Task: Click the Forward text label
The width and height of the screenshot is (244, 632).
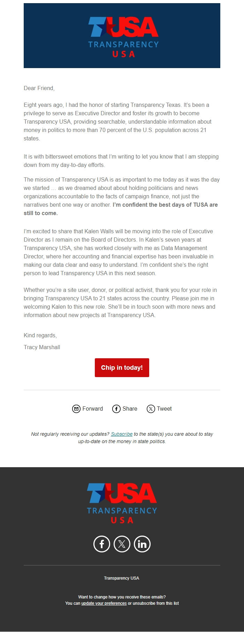Action: (x=92, y=409)
